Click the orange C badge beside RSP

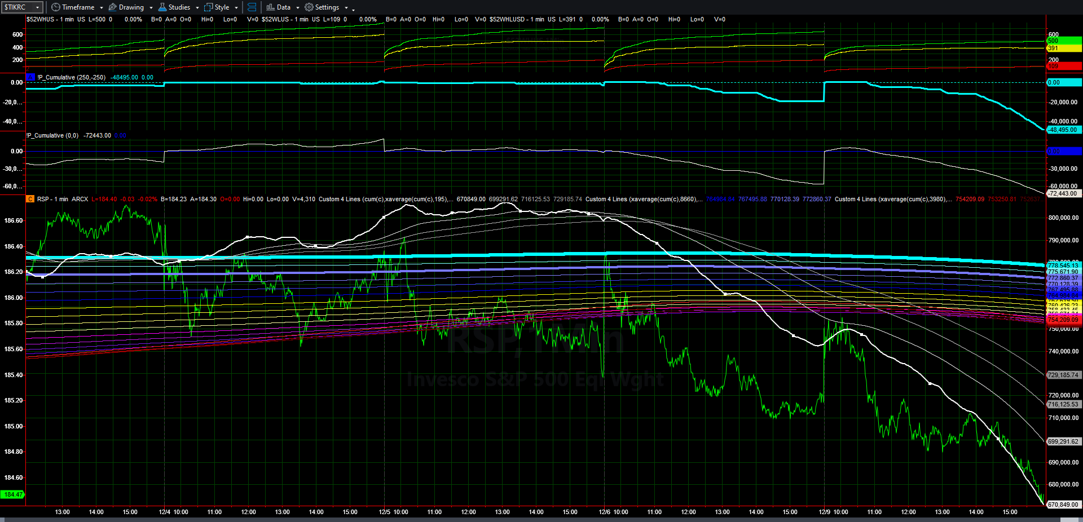[x=30, y=199]
